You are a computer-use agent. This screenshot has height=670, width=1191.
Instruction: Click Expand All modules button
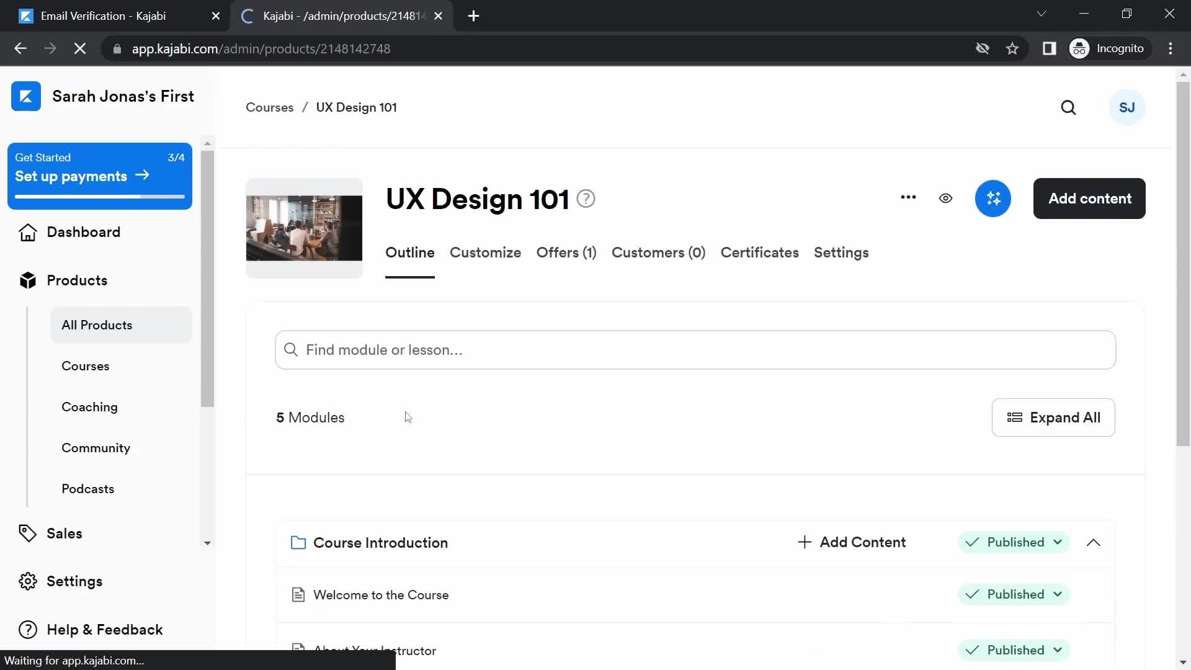point(1053,418)
